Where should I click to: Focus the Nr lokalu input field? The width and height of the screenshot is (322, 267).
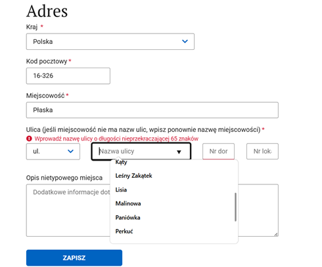click(x=262, y=152)
